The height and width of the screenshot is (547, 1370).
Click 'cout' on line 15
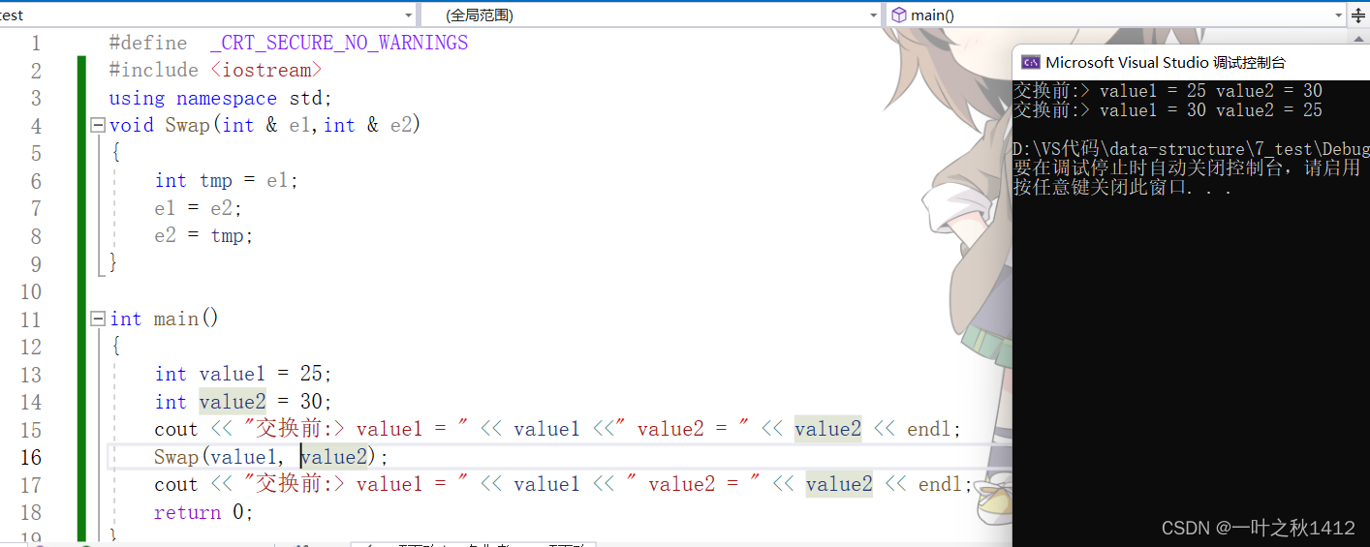coord(175,429)
